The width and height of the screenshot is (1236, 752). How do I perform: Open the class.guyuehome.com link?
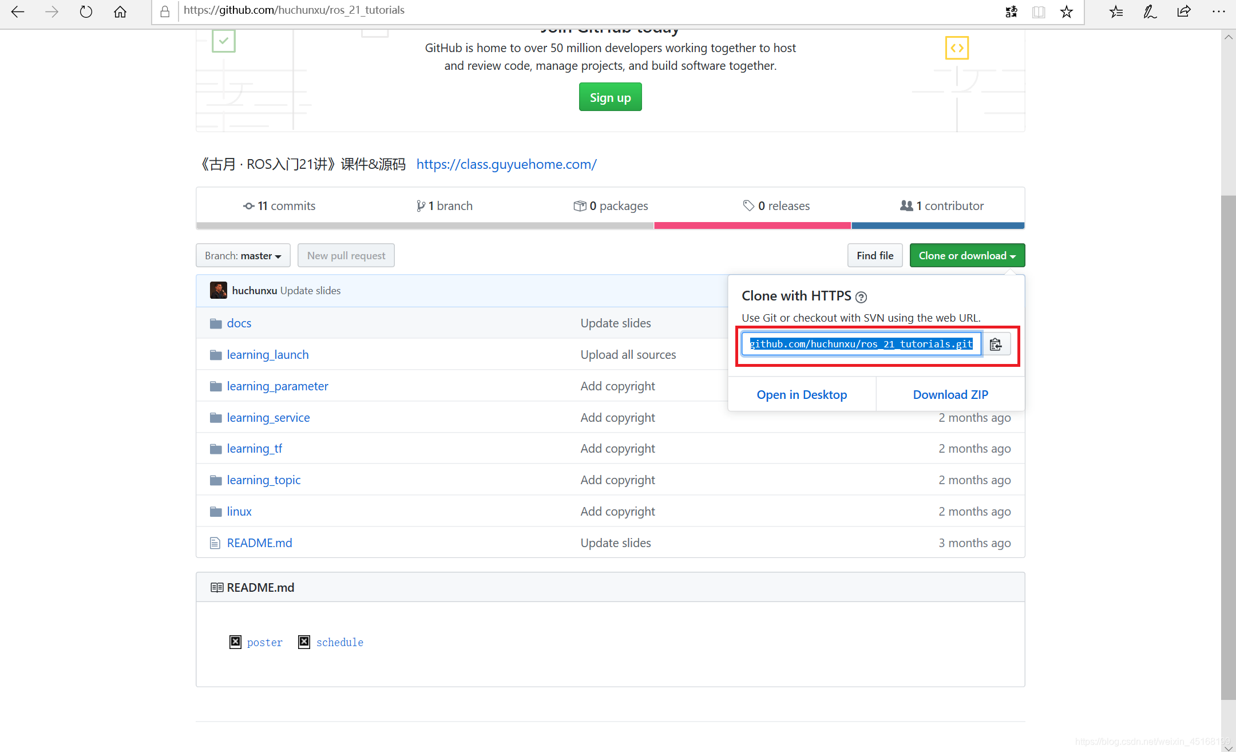click(506, 164)
